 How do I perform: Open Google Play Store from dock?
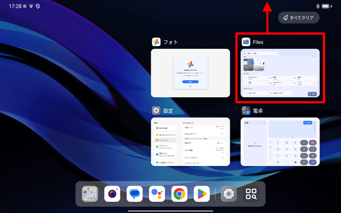[202, 194]
